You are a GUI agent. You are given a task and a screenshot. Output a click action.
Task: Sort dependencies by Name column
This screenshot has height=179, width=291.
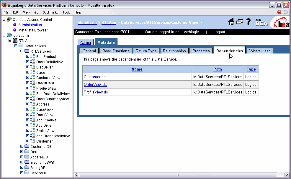point(137,69)
